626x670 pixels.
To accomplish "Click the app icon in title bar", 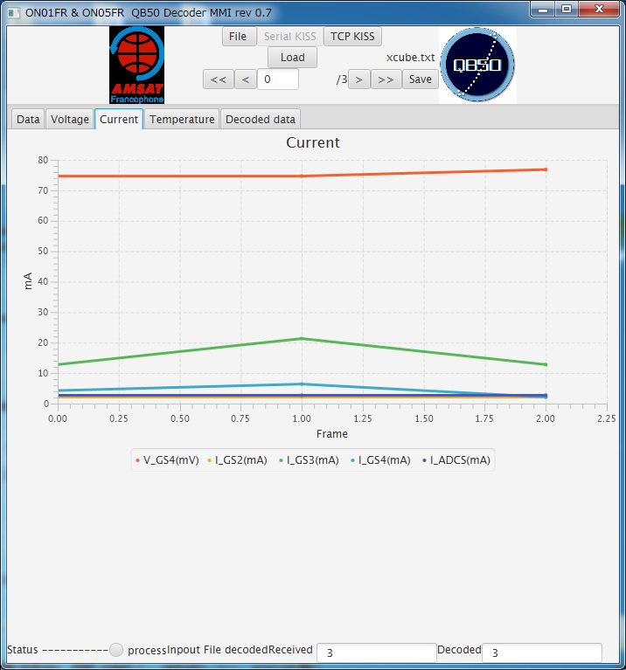I will pyautogui.click(x=14, y=13).
